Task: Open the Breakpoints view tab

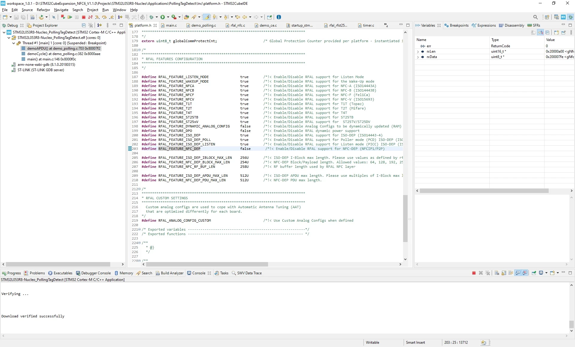Action: (456, 25)
